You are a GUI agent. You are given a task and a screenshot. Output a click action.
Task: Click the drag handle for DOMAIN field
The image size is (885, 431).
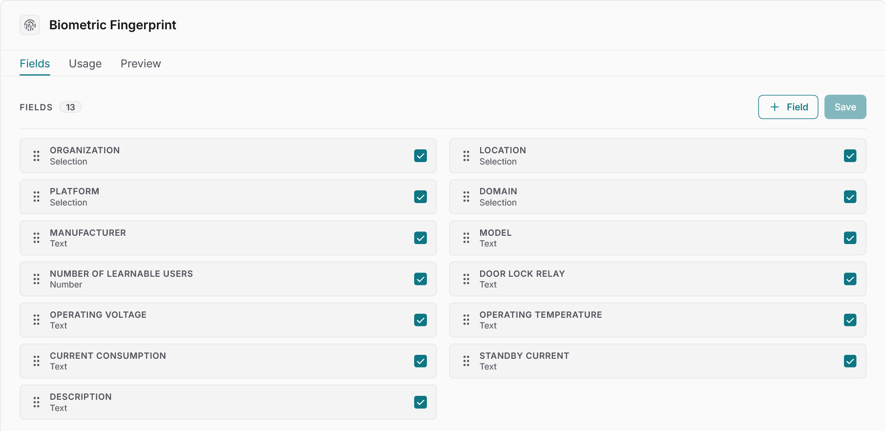pos(466,197)
